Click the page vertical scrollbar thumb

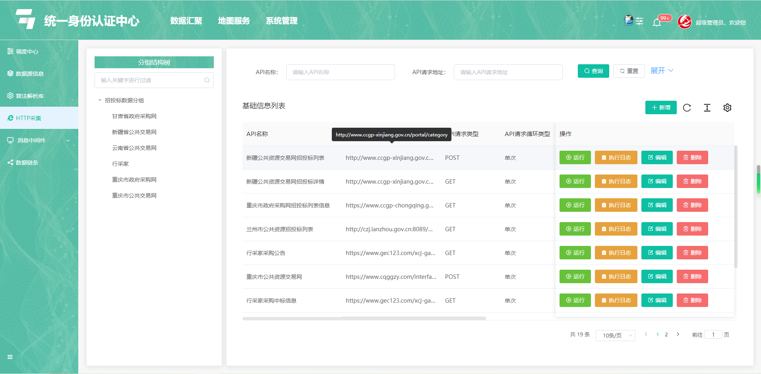pyautogui.click(x=758, y=179)
